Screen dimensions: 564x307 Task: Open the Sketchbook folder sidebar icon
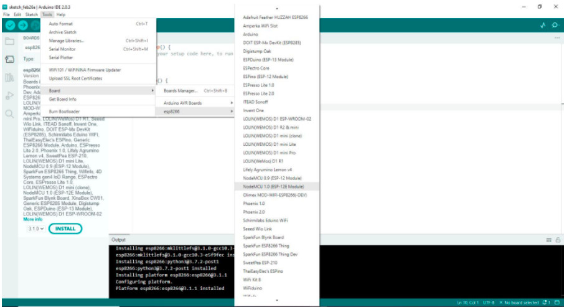click(x=10, y=41)
